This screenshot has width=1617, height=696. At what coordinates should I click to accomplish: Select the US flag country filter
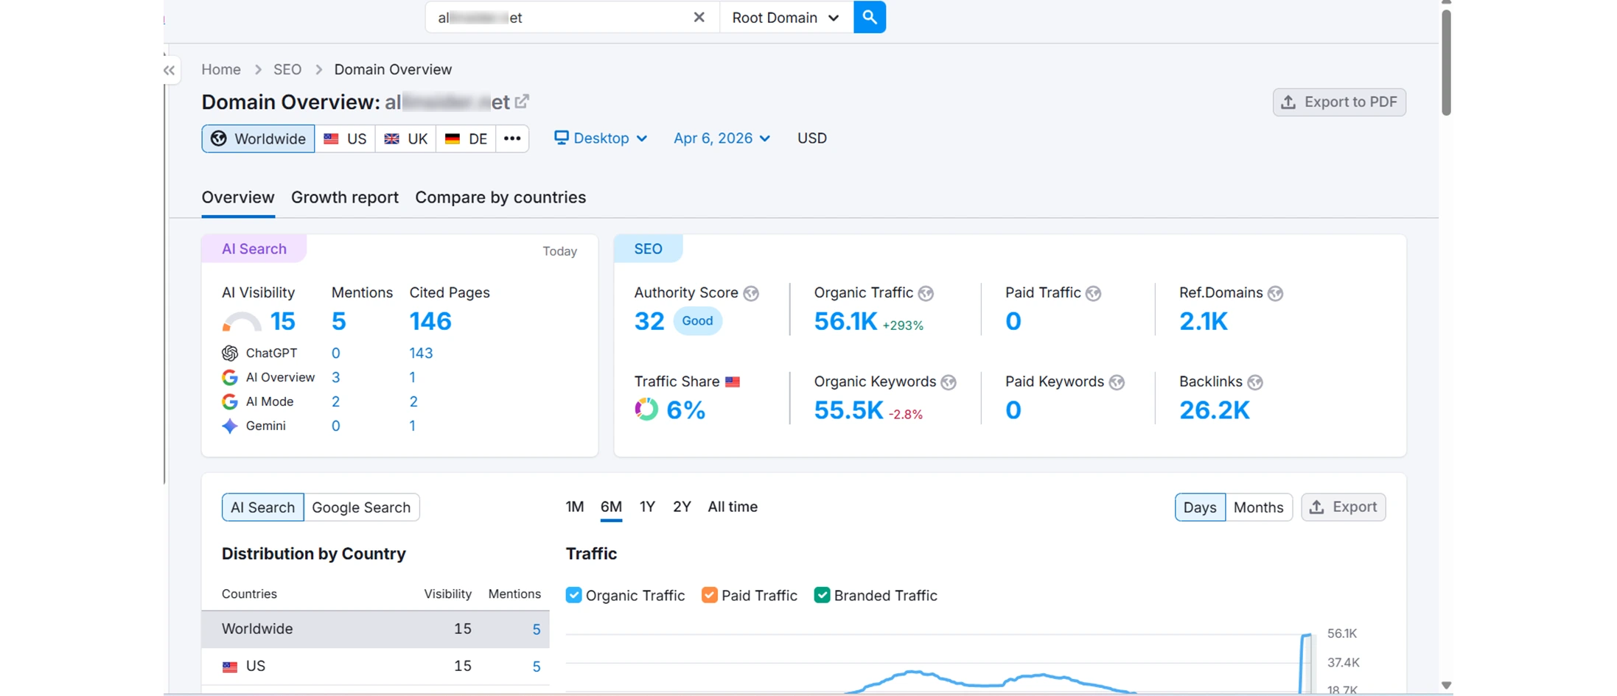click(345, 138)
